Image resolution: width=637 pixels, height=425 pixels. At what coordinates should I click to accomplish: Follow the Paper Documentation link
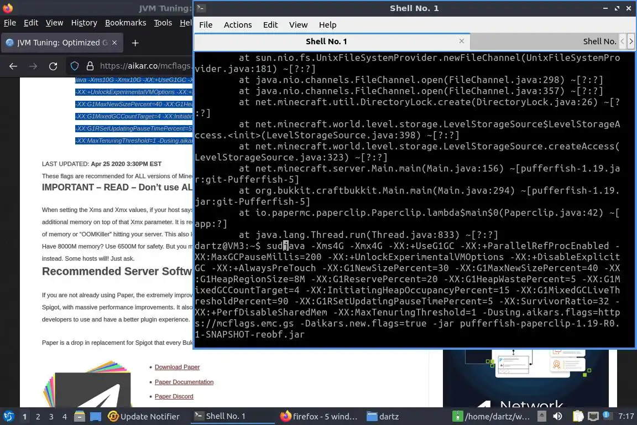tap(184, 382)
